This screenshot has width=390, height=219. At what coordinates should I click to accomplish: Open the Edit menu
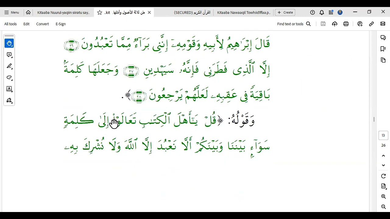(x=27, y=24)
